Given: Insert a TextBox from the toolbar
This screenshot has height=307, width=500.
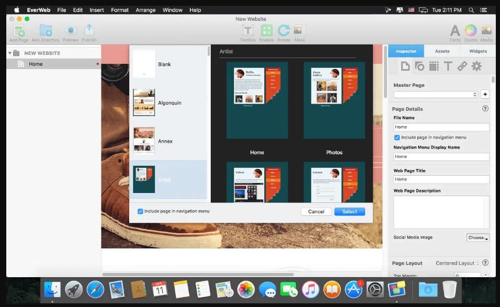Looking at the screenshot, I should point(248,31).
